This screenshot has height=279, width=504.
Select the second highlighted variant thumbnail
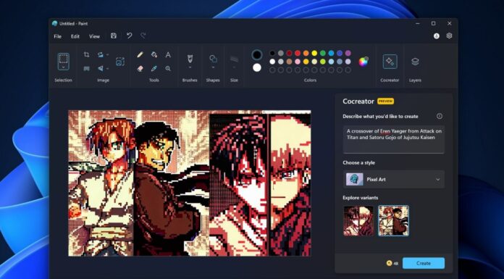point(393,221)
